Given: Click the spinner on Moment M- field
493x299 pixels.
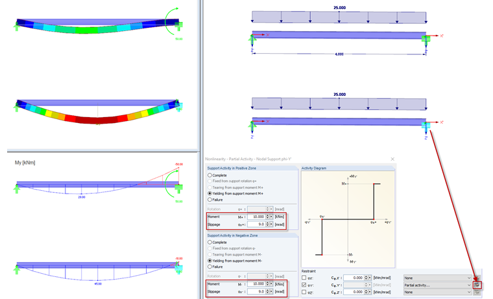Looking at the screenshot, I should click(267, 284).
